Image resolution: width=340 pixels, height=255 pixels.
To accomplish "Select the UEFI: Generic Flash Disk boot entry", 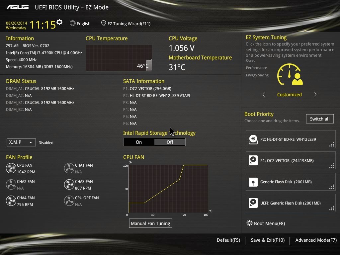I will [x=291, y=203].
